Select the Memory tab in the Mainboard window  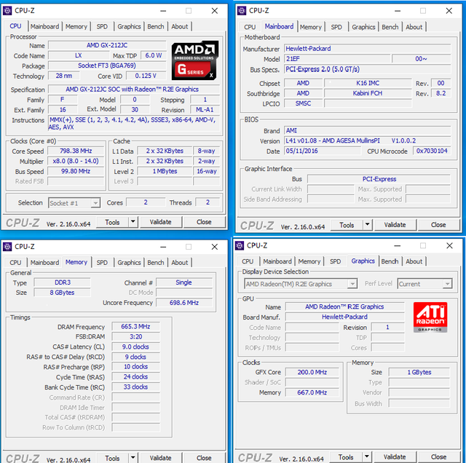(311, 27)
